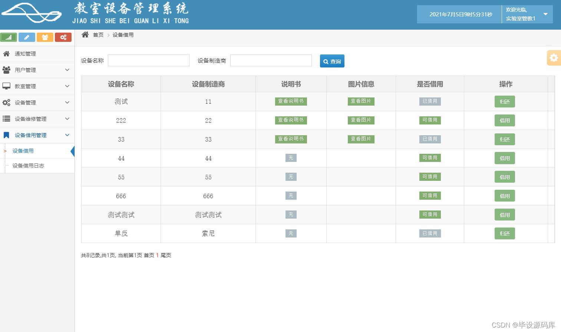
Task: Expand the 用户管理 menu chevron
Action: click(x=67, y=70)
